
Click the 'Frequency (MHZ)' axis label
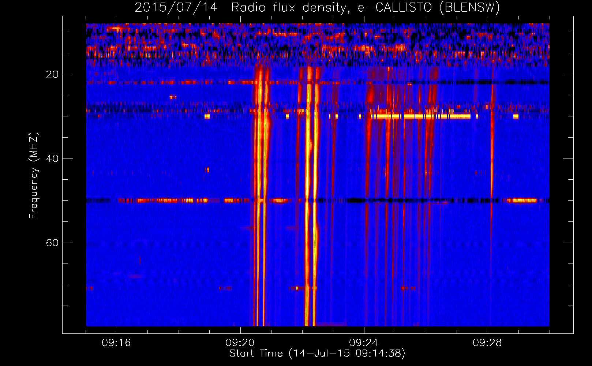[33, 175]
